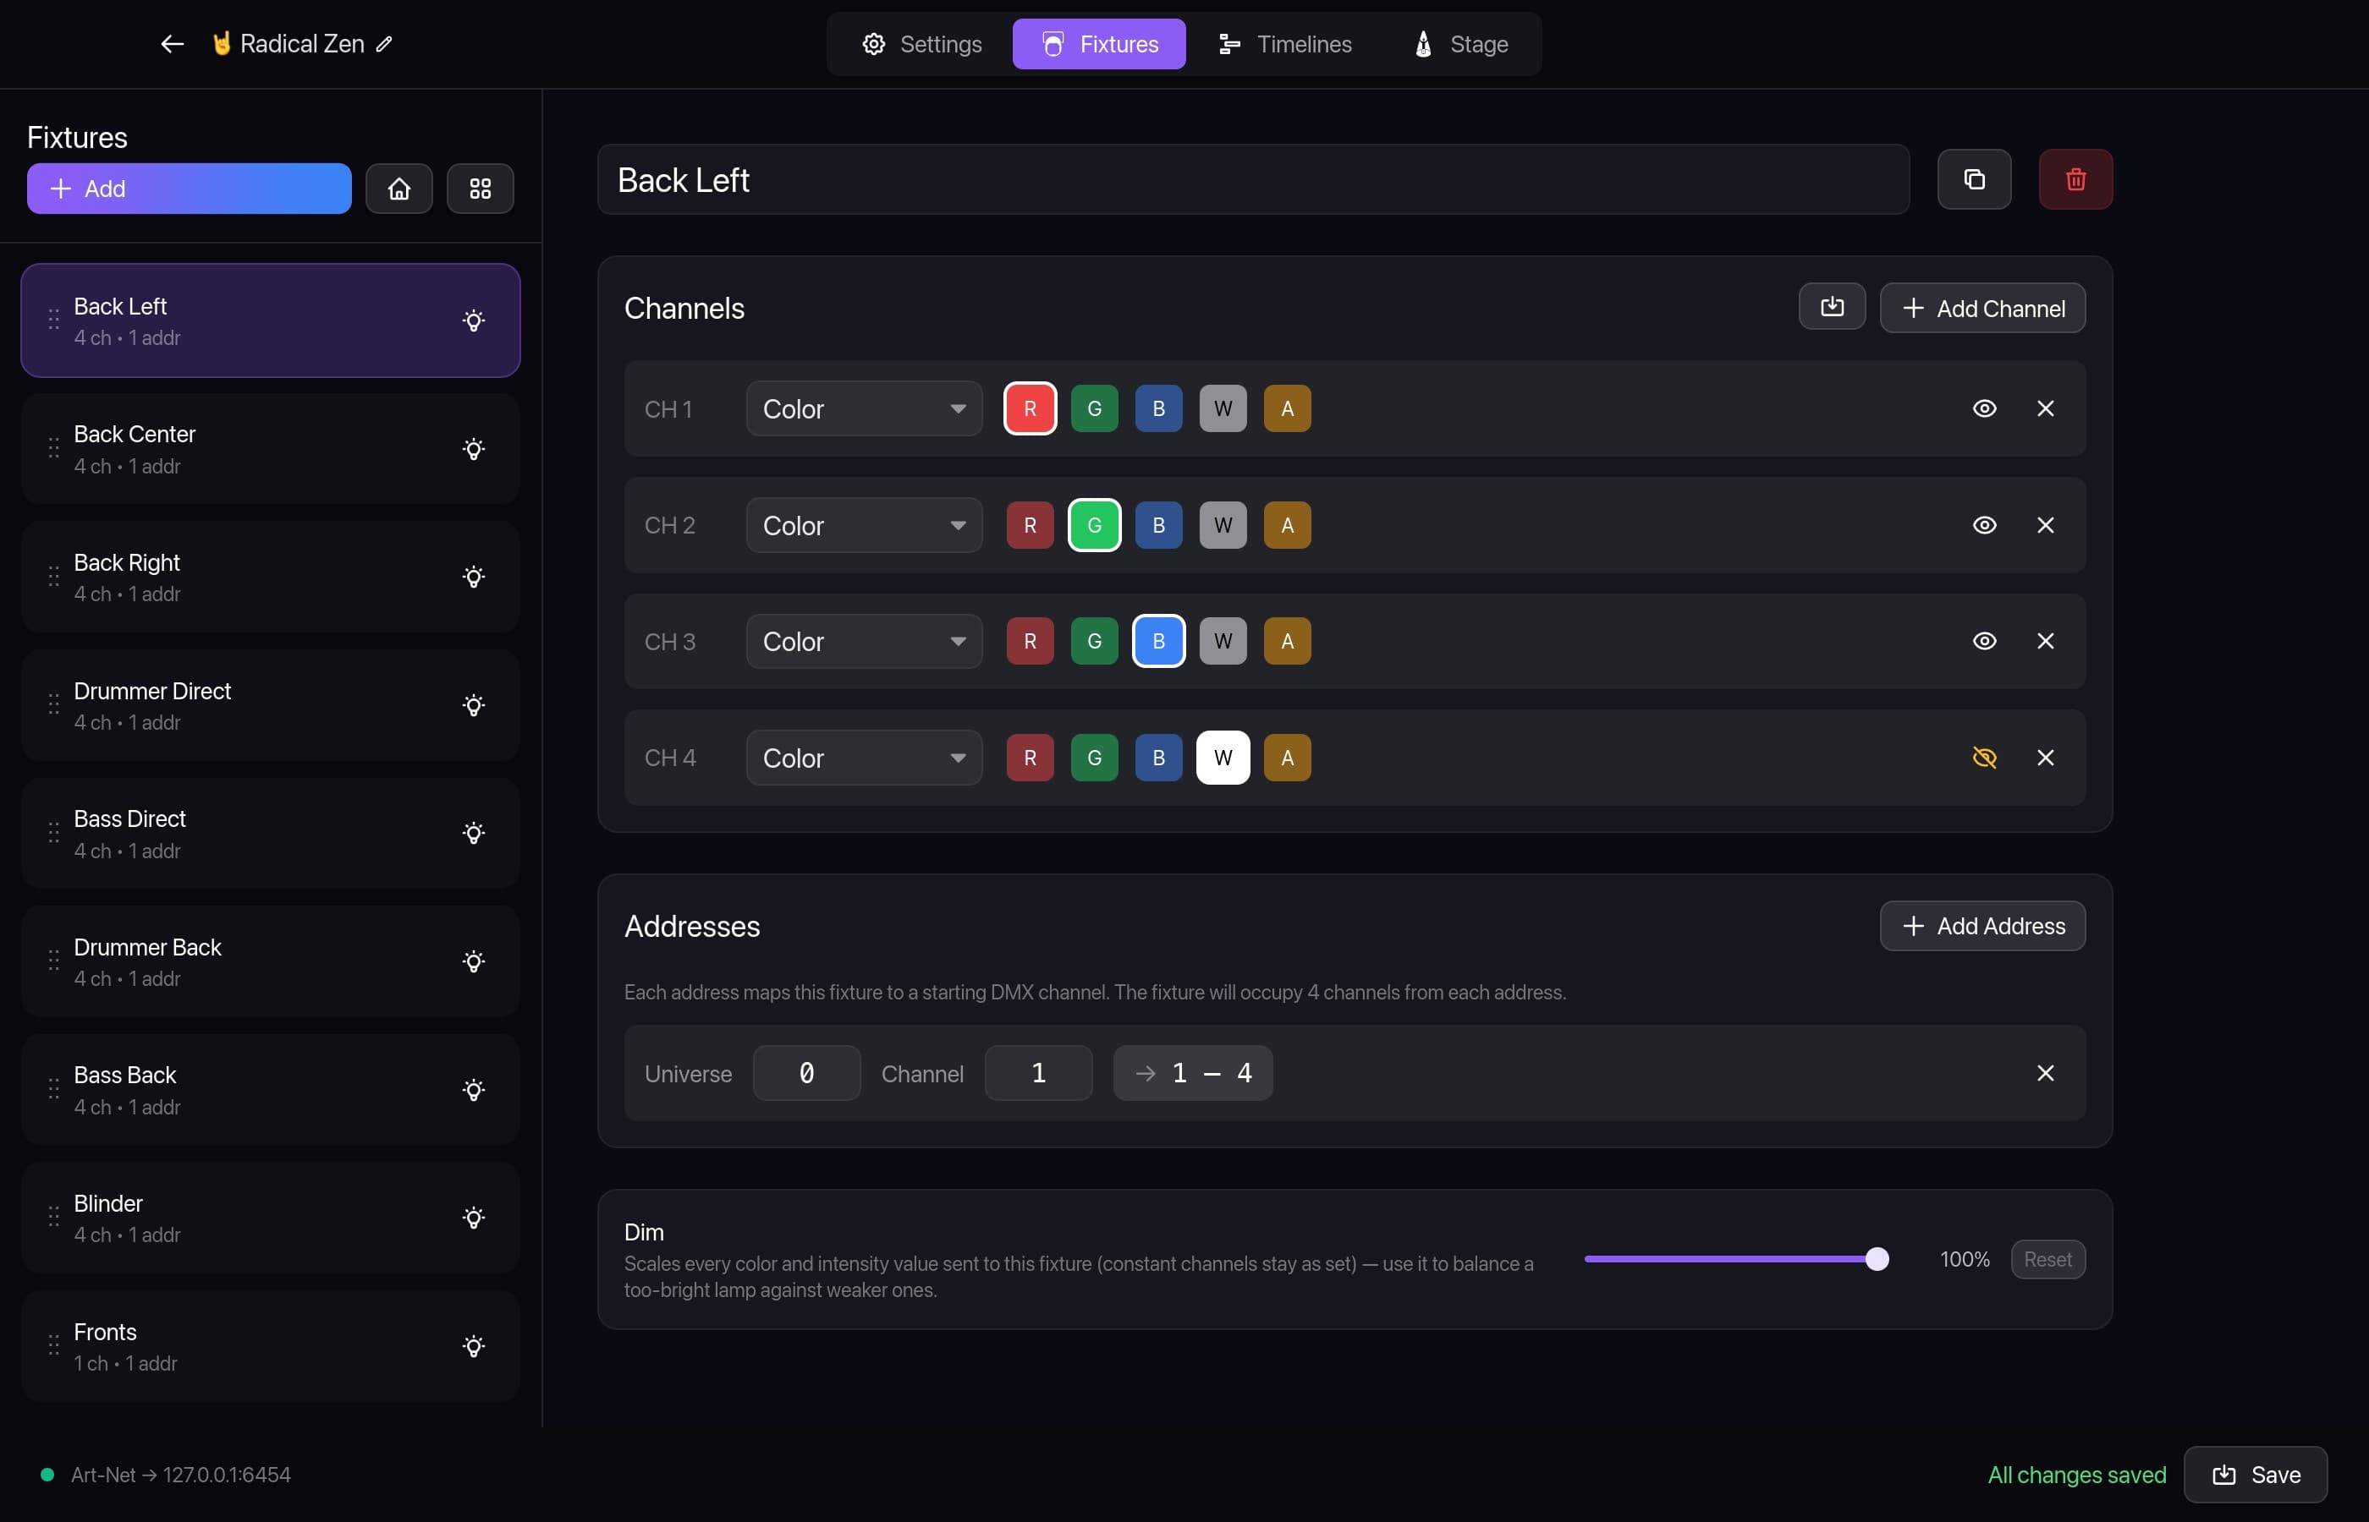Hide channel CH 3 with eye icon
Screen dimensions: 2369x1522
pos(1983,642)
